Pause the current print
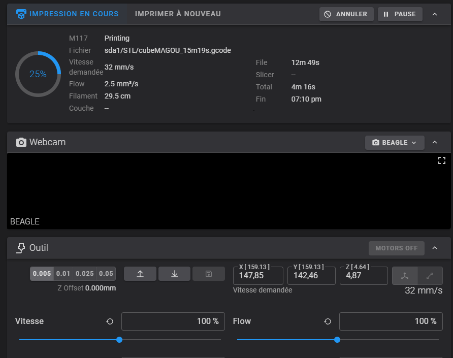Image resolution: width=453 pixels, height=358 pixels. [x=400, y=14]
